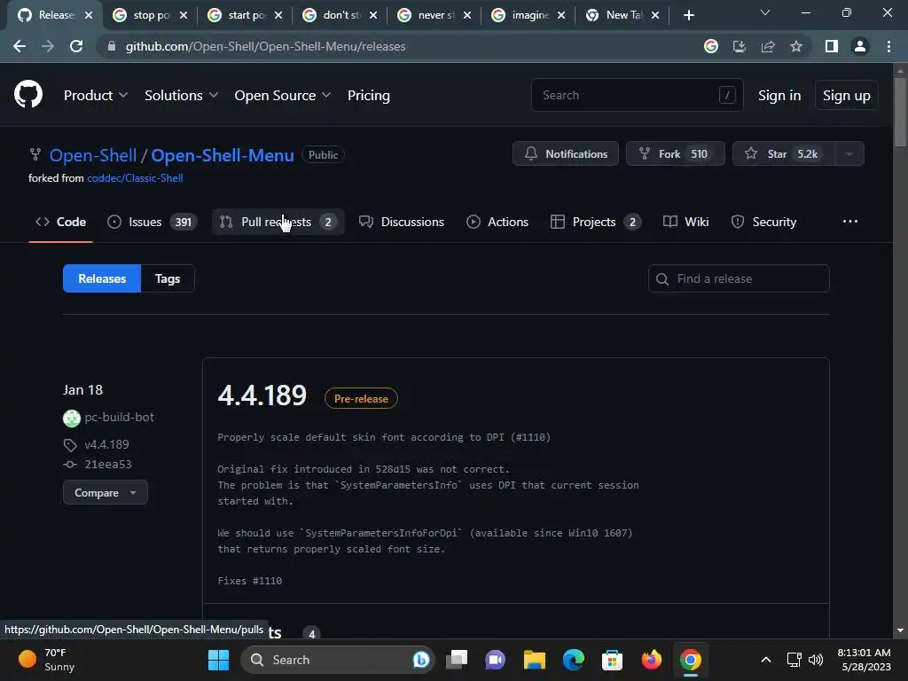This screenshot has width=908, height=681.
Task: Open Microsoft Store from taskbar
Action: coord(612,660)
